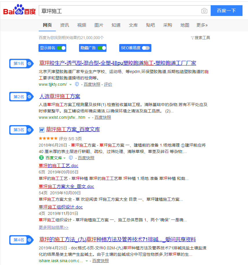
Task: Click the Word document icon beside 草坪施工方案
Action: pos(42,130)
